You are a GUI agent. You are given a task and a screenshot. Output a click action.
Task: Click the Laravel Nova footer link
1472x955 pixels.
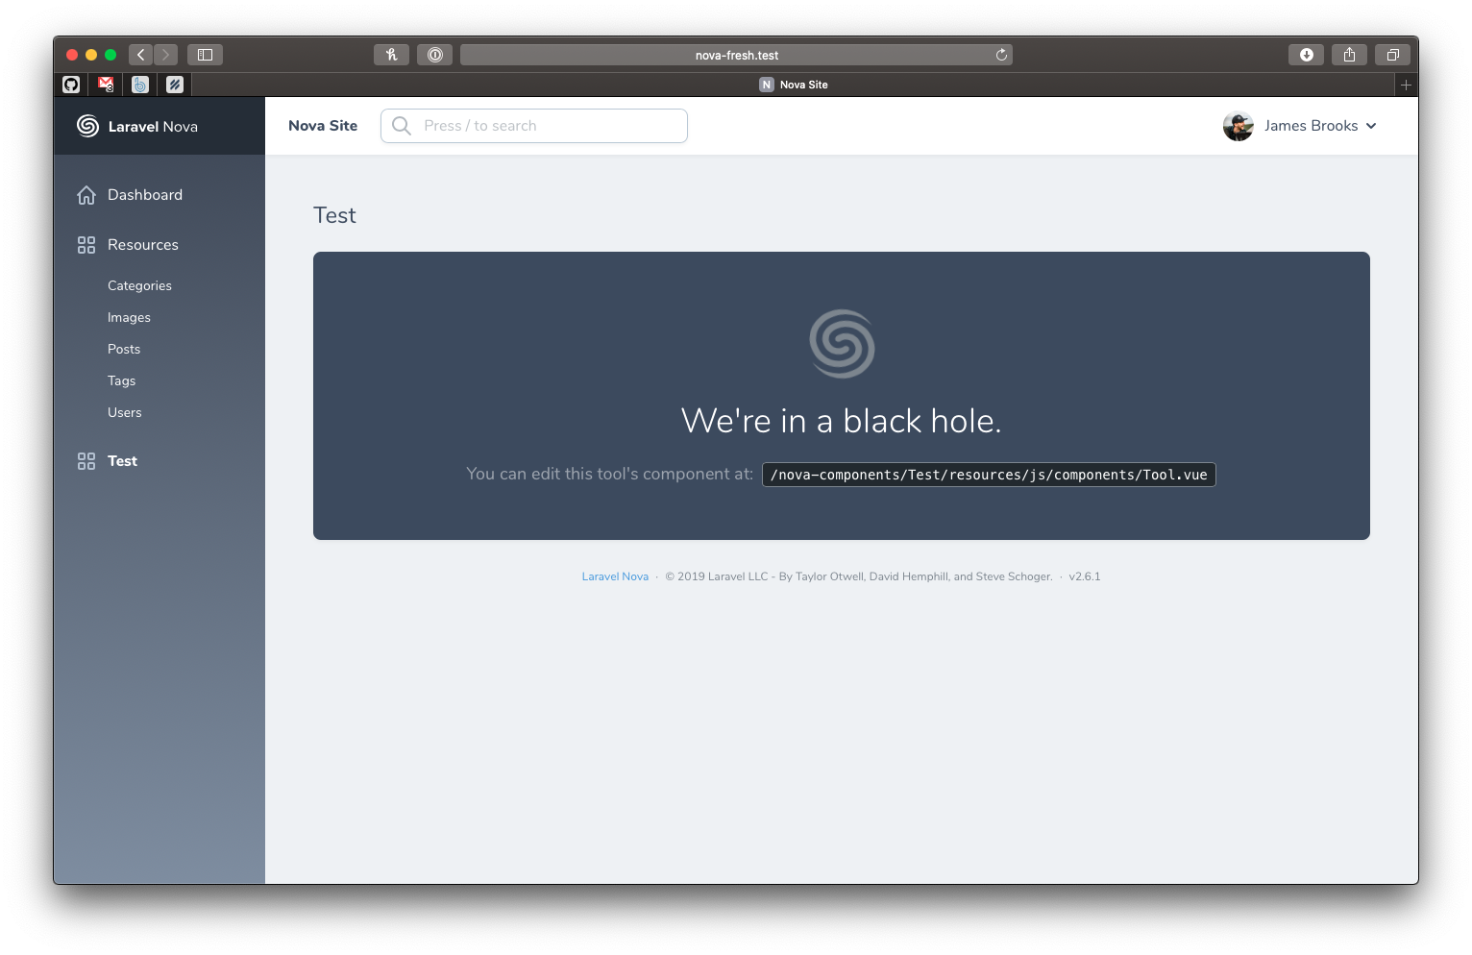point(615,576)
